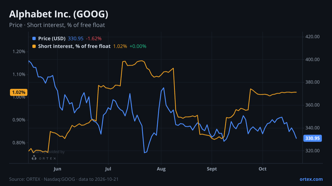The image size is (332, 186).
Task: Click the 360.00 right axis label
Action: point(313,105)
